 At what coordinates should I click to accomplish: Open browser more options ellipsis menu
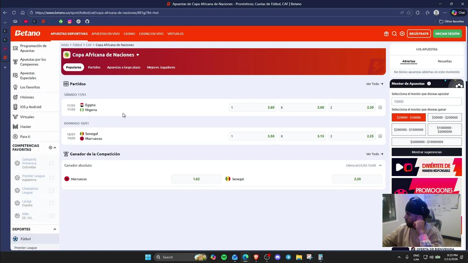pos(445,12)
